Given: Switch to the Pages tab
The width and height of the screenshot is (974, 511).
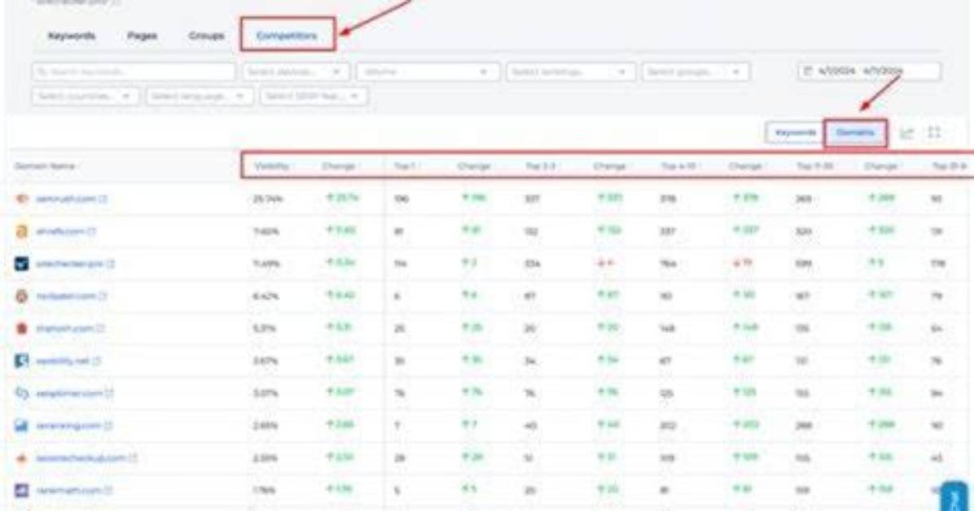Looking at the screenshot, I should point(143,36).
